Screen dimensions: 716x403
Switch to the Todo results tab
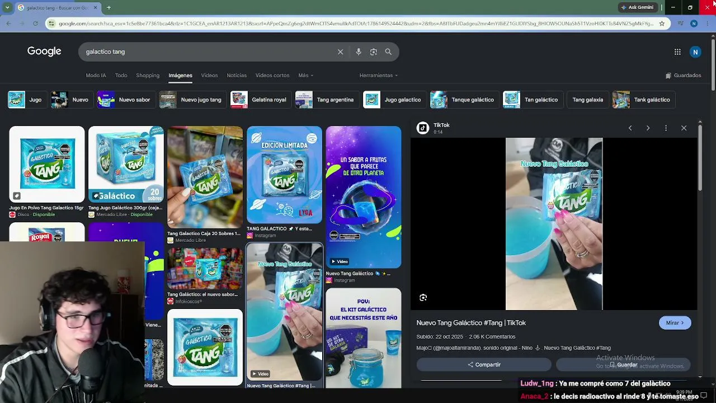coord(121,76)
